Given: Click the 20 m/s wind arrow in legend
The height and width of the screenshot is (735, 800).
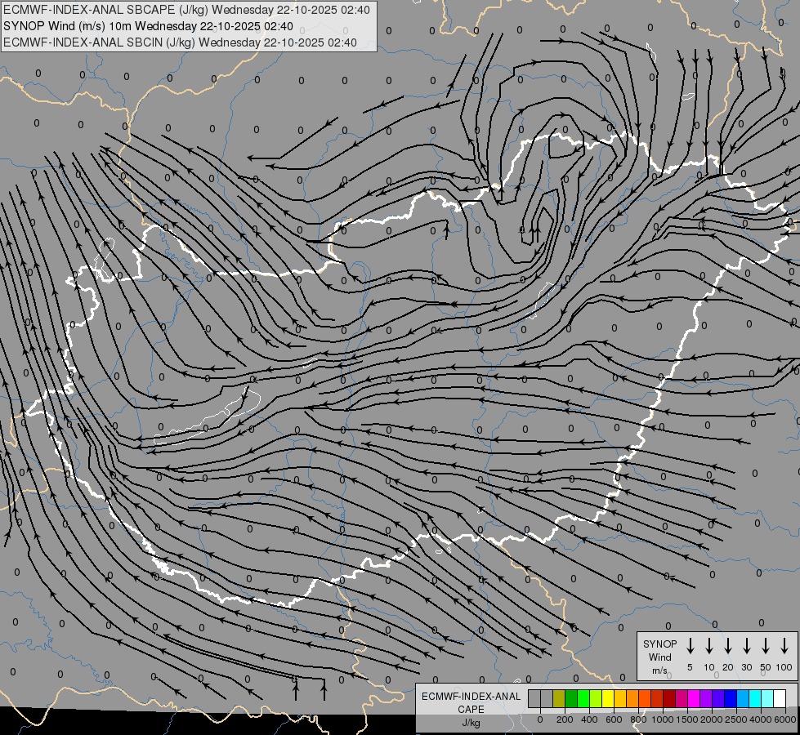Looking at the screenshot, I should [727, 646].
